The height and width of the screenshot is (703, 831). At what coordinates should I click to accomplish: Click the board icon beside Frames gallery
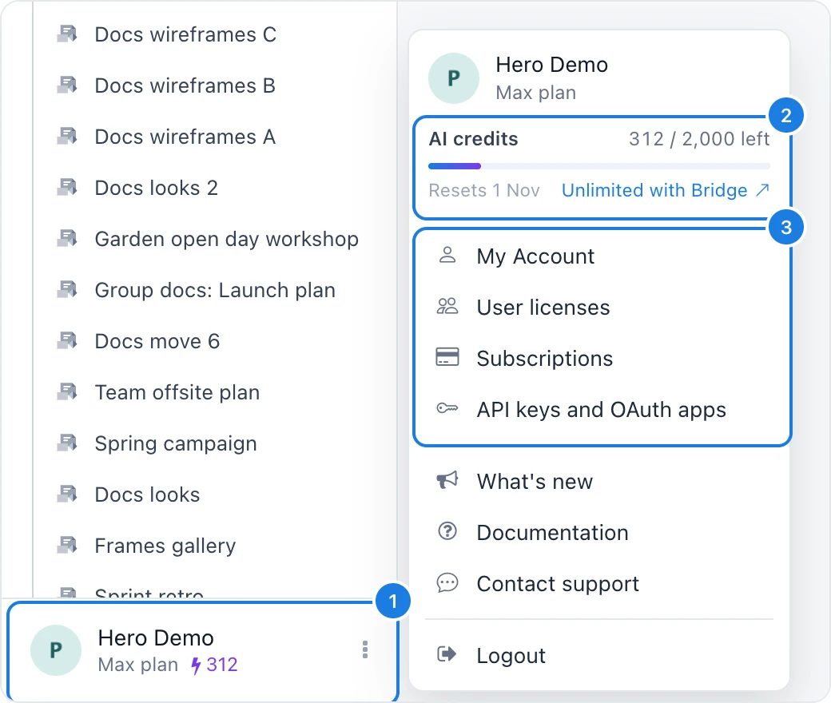pos(67,545)
